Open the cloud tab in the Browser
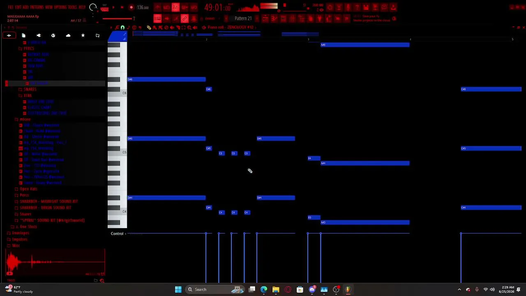 click(68, 36)
